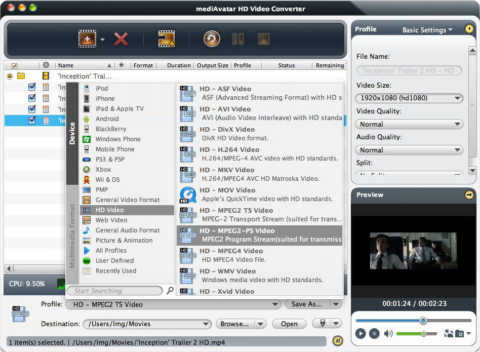The width and height of the screenshot is (480, 352).
Task: Open the Add File dropdown arrow
Action: 103,40
